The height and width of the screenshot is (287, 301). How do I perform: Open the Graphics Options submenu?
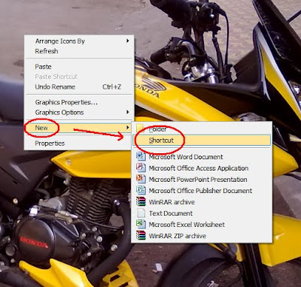tap(79, 113)
